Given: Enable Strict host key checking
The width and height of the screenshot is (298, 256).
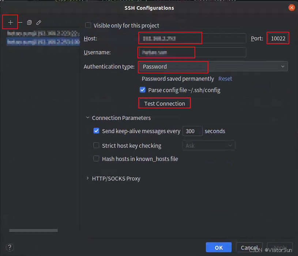Looking at the screenshot, I should pos(97,146).
